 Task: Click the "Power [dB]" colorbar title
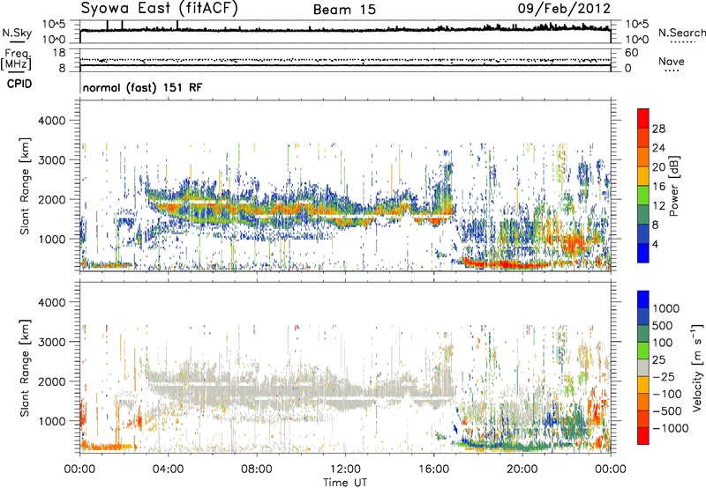[673, 186]
